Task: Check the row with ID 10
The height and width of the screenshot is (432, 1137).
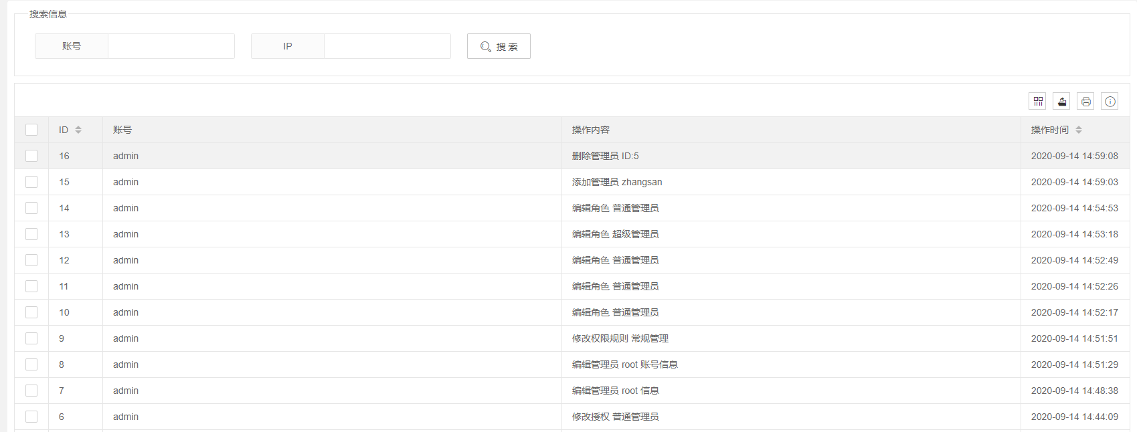Action: coord(31,312)
